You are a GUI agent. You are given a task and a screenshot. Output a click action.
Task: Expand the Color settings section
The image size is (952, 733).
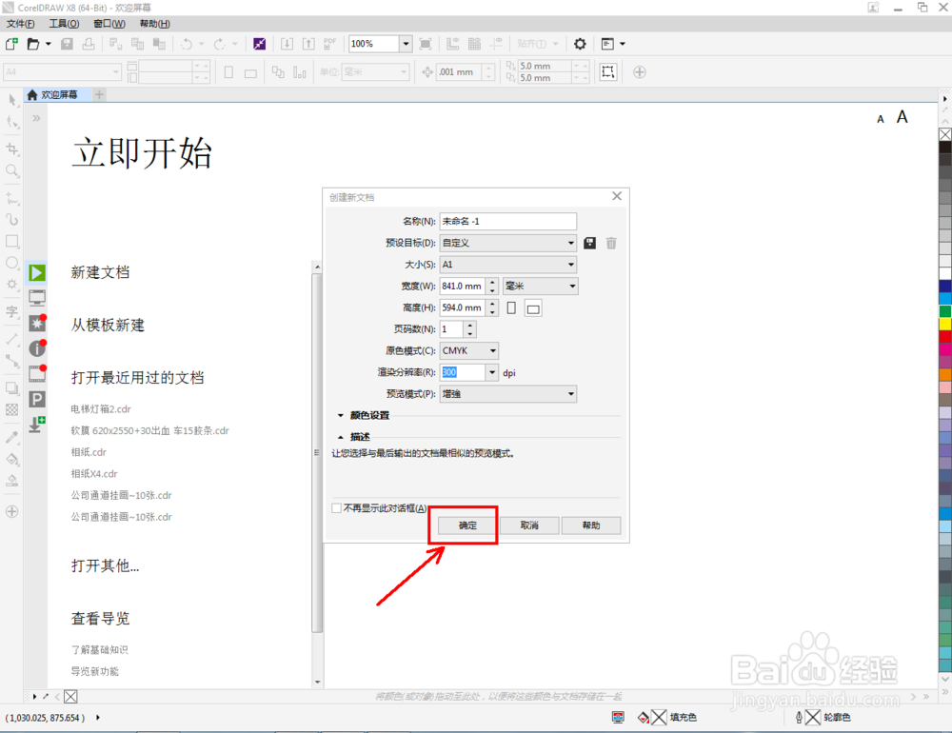(341, 415)
